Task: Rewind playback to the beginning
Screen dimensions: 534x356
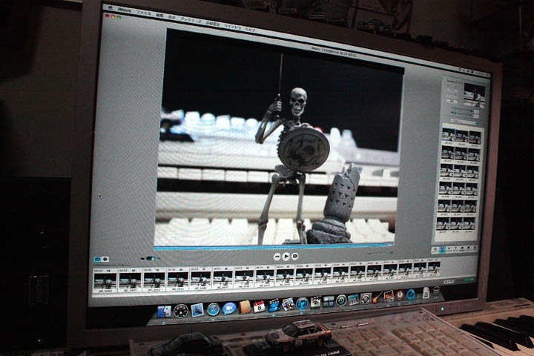Action: click(277, 256)
